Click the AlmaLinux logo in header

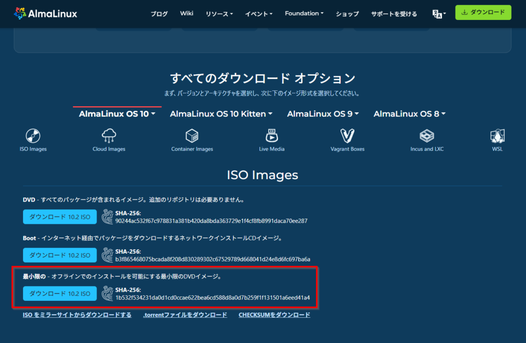[46, 13]
